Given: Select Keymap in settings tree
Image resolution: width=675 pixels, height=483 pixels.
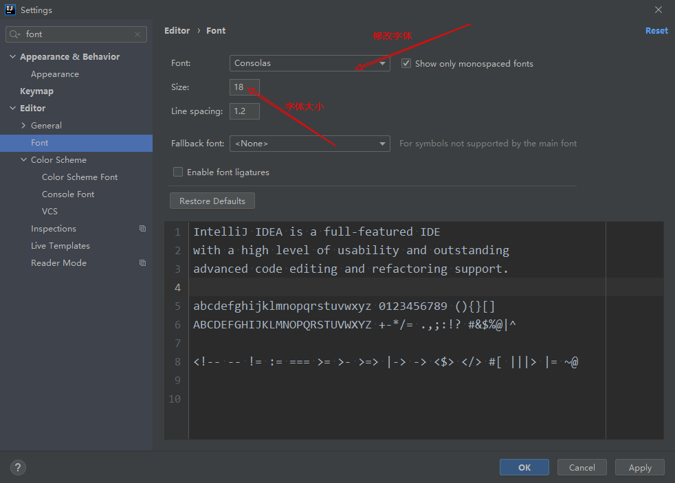Looking at the screenshot, I should pos(36,91).
